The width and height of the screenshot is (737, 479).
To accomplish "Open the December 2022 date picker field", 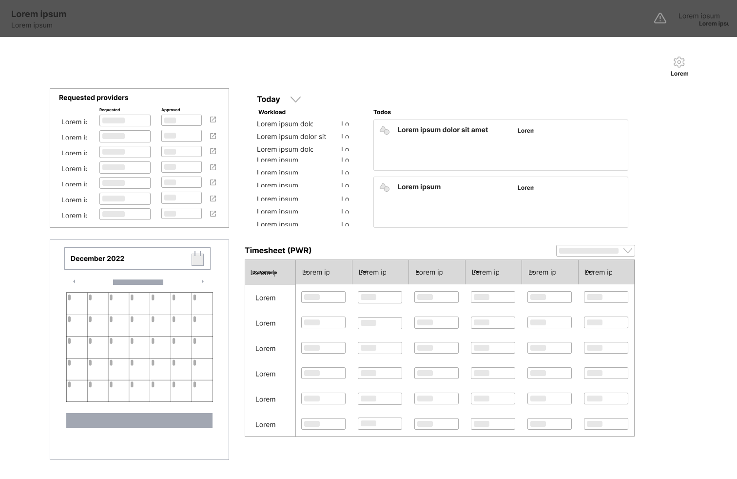I will 137,259.
